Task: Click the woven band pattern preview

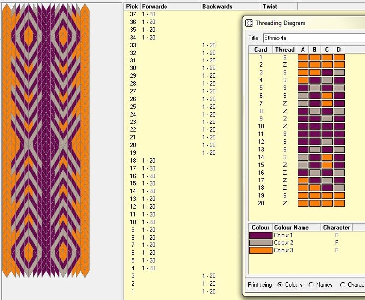Action: tap(46, 140)
